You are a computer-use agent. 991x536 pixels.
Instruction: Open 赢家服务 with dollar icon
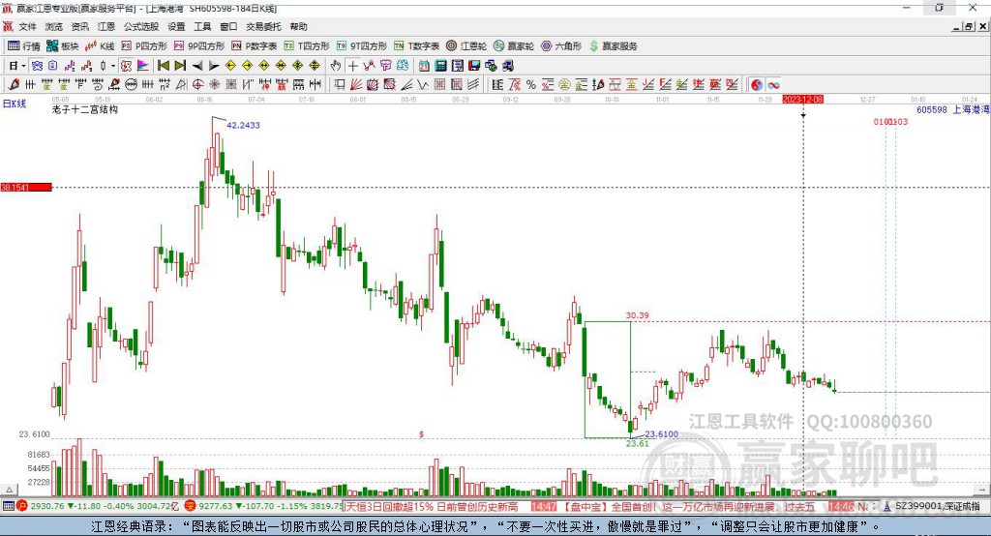tap(613, 46)
